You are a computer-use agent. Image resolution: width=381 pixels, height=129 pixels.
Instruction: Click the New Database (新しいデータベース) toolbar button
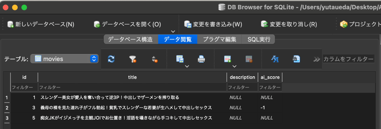click(x=41, y=24)
